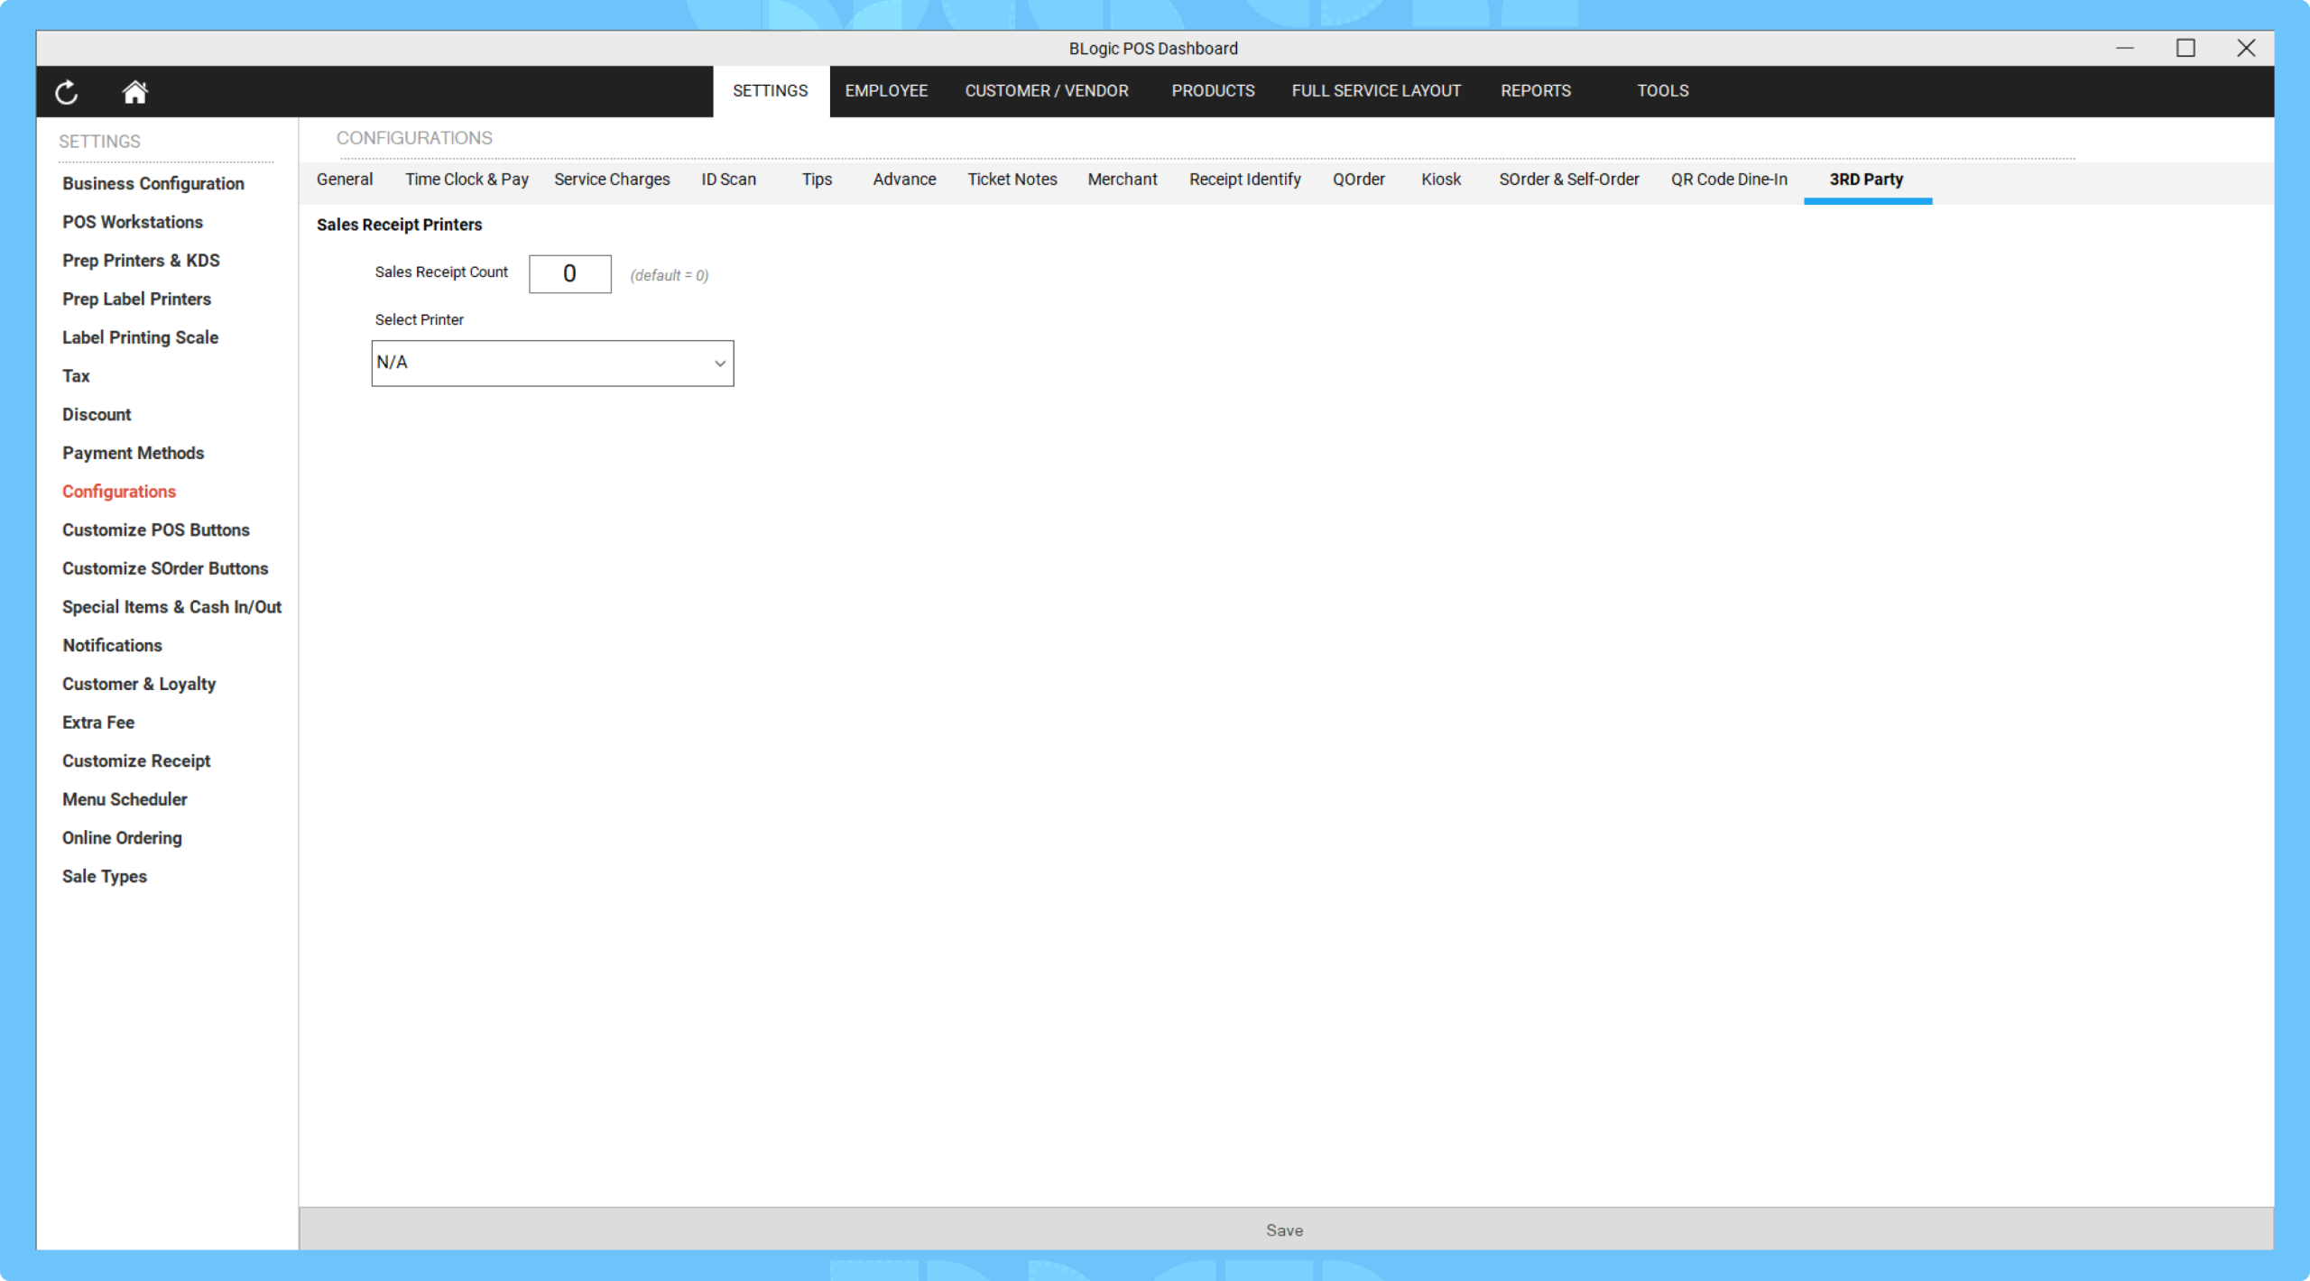This screenshot has width=2310, height=1281.
Task: Open Customer & Loyalty settings
Action: click(139, 684)
